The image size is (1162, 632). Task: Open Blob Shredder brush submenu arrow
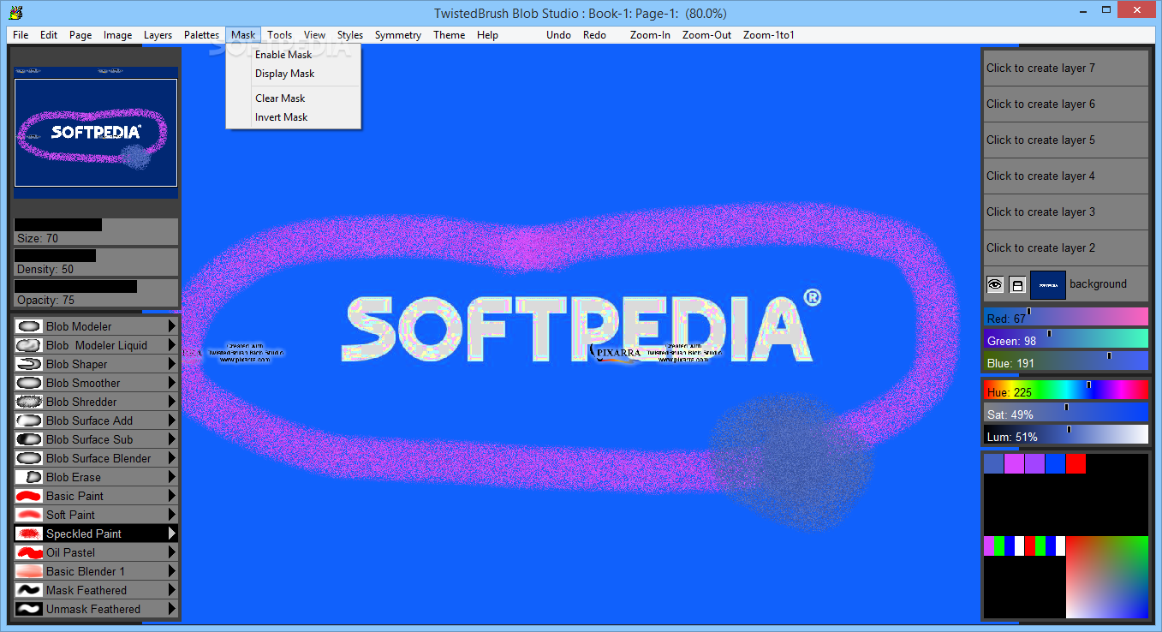(x=171, y=402)
